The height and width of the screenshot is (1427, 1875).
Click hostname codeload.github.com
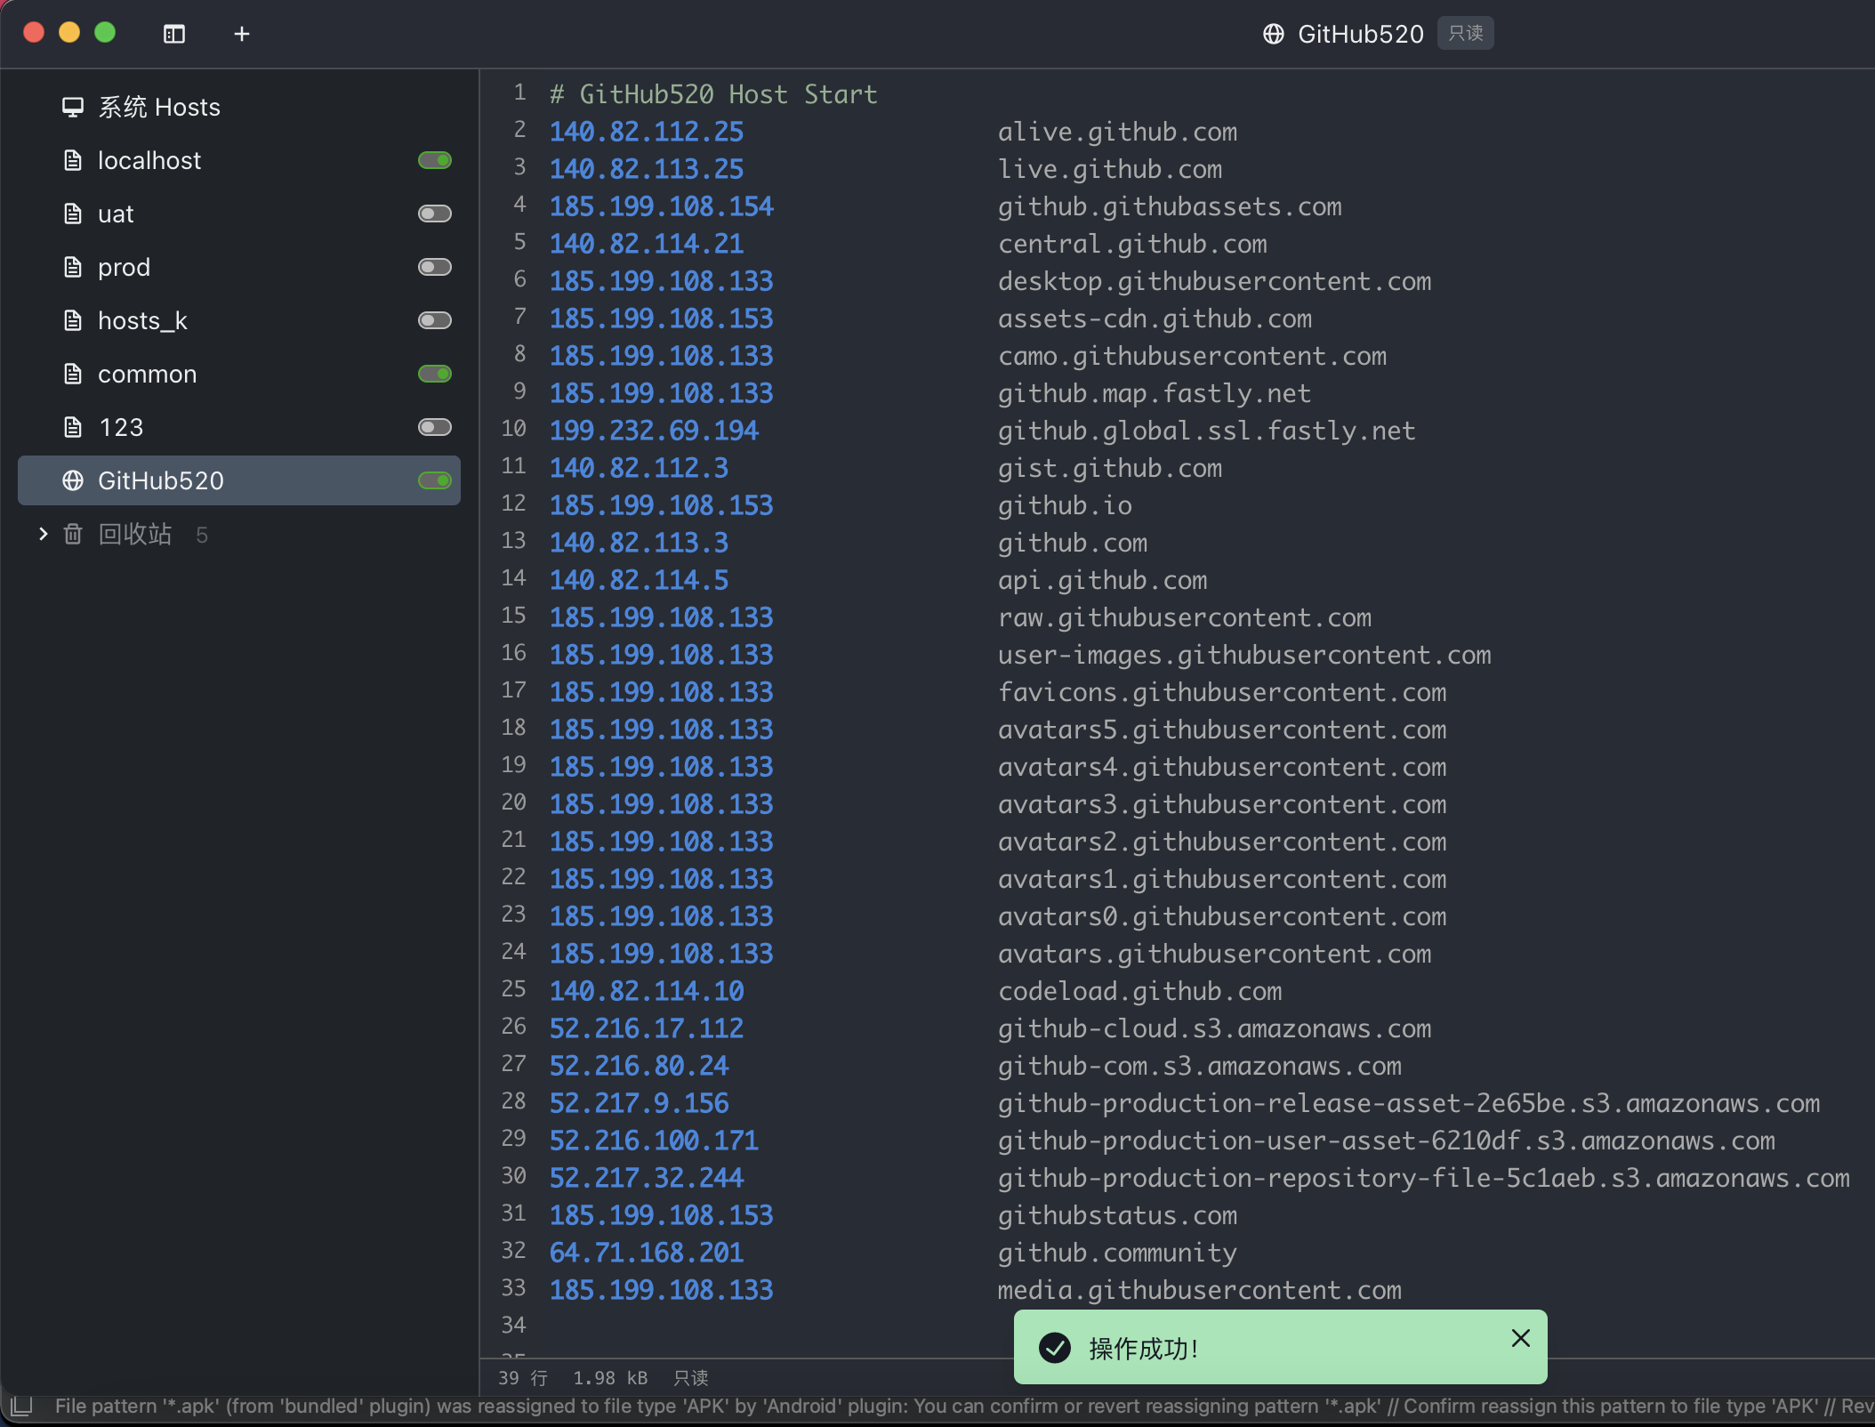(1140, 991)
